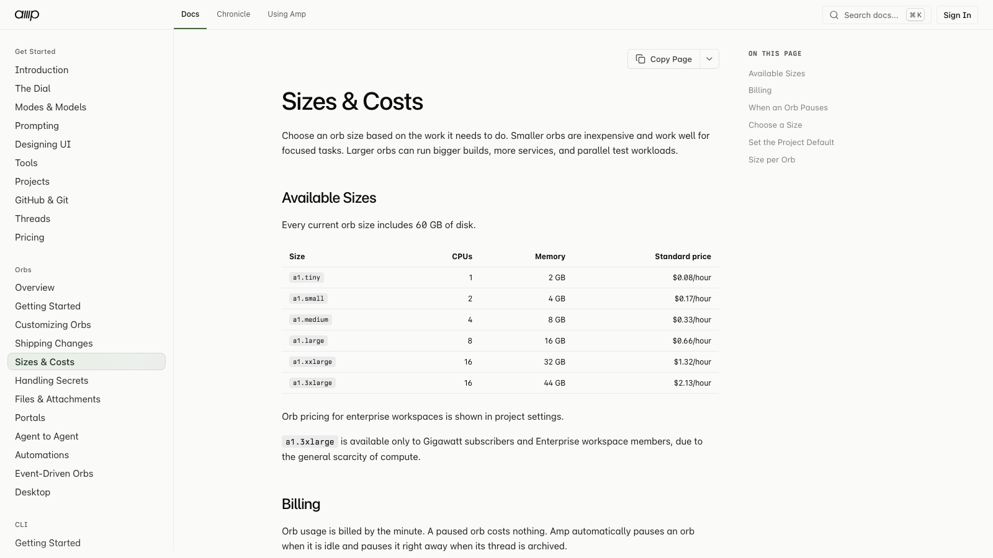Image resolution: width=993 pixels, height=558 pixels.
Task: Open Modes & Models page
Action: [50, 107]
